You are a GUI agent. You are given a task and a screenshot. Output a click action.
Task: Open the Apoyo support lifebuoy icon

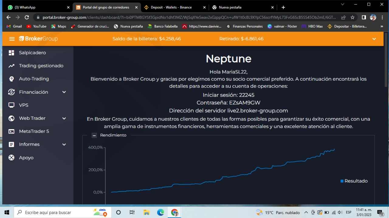pyautogui.click(x=12, y=158)
